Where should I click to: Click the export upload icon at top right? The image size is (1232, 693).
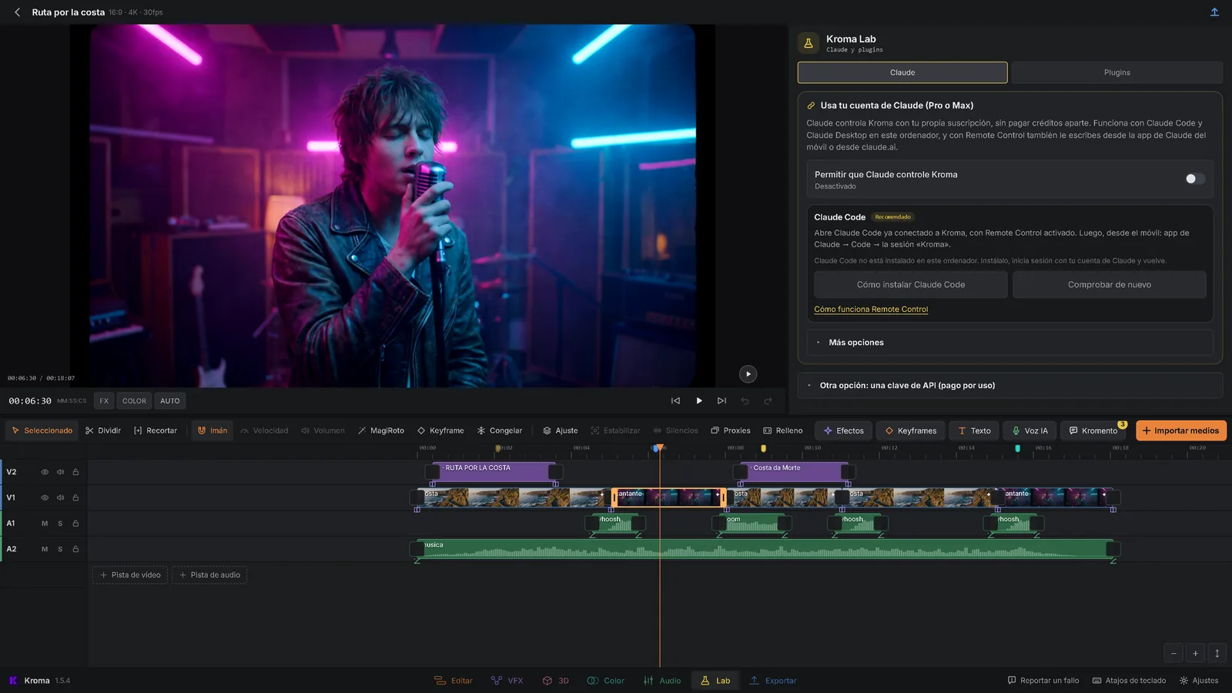point(1214,12)
